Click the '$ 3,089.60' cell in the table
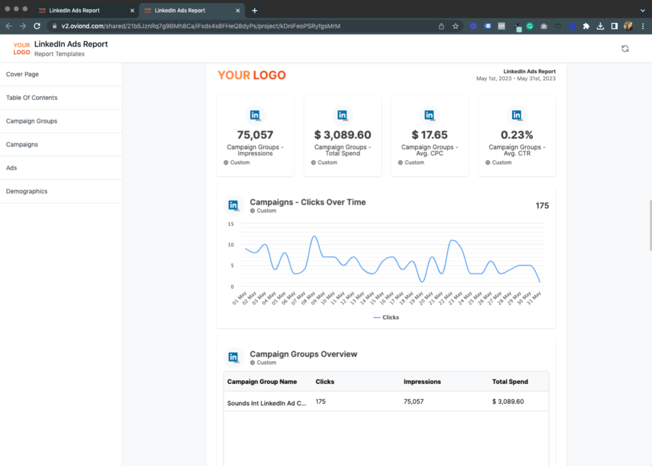652x466 pixels. [507, 402]
